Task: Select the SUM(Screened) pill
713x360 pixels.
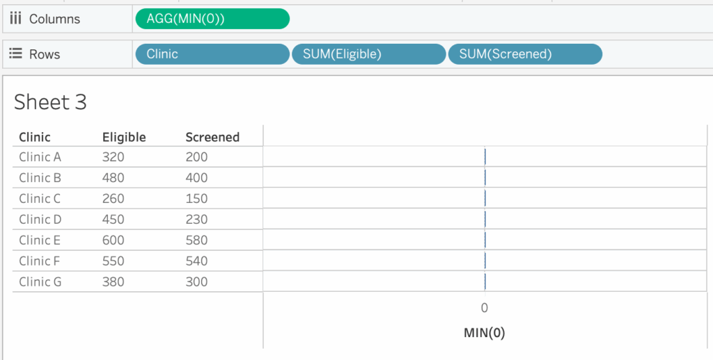Action: click(525, 54)
